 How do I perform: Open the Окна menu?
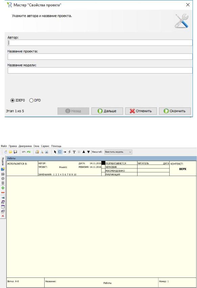36,146
